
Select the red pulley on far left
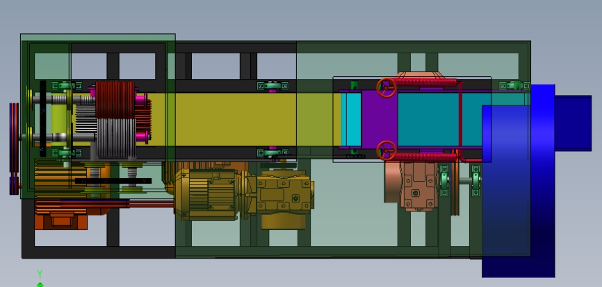(14, 148)
